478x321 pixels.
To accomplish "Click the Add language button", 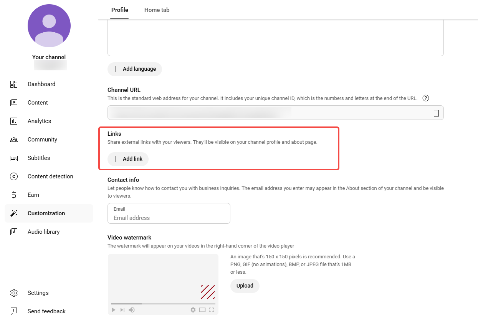I will coord(134,69).
